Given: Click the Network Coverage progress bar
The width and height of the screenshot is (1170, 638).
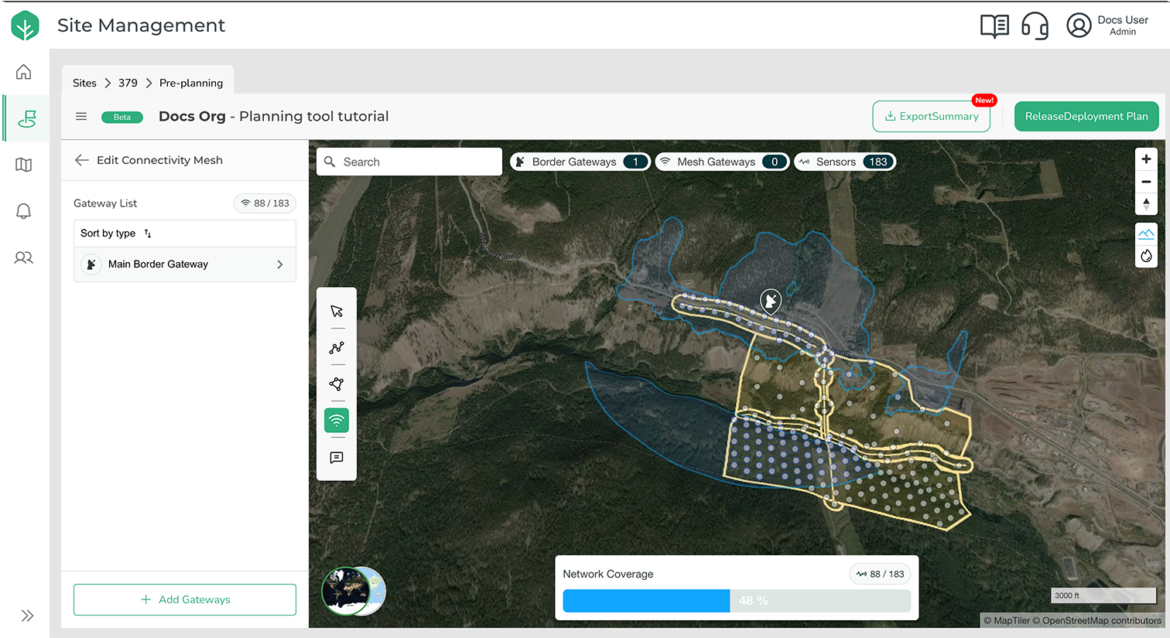Looking at the screenshot, I should click(x=736, y=601).
